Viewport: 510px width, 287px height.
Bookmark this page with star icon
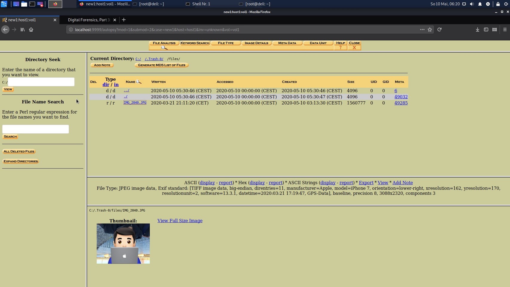(430, 30)
